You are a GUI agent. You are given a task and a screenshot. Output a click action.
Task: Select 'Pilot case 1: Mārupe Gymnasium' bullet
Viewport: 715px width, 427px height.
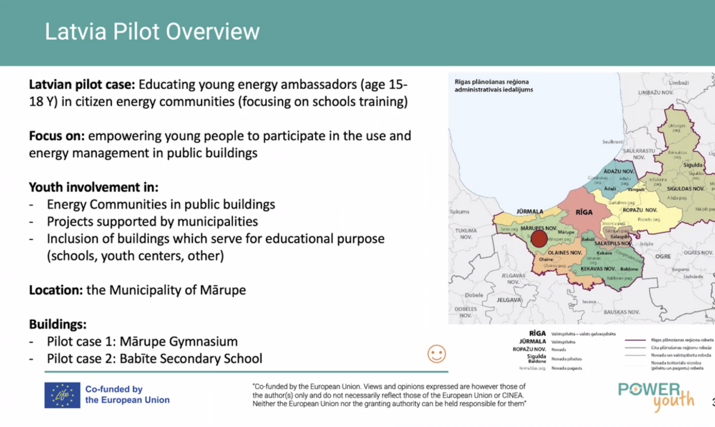click(x=142, y=342)
